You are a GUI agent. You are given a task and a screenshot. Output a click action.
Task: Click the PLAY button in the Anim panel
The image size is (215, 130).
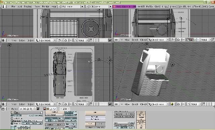pyautogui.click(x=90, y=124)
